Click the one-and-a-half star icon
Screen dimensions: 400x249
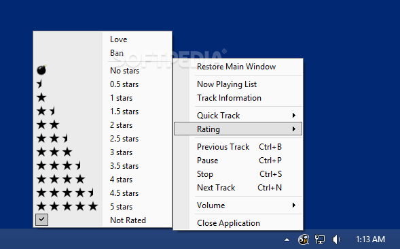[x=46, y=111]
